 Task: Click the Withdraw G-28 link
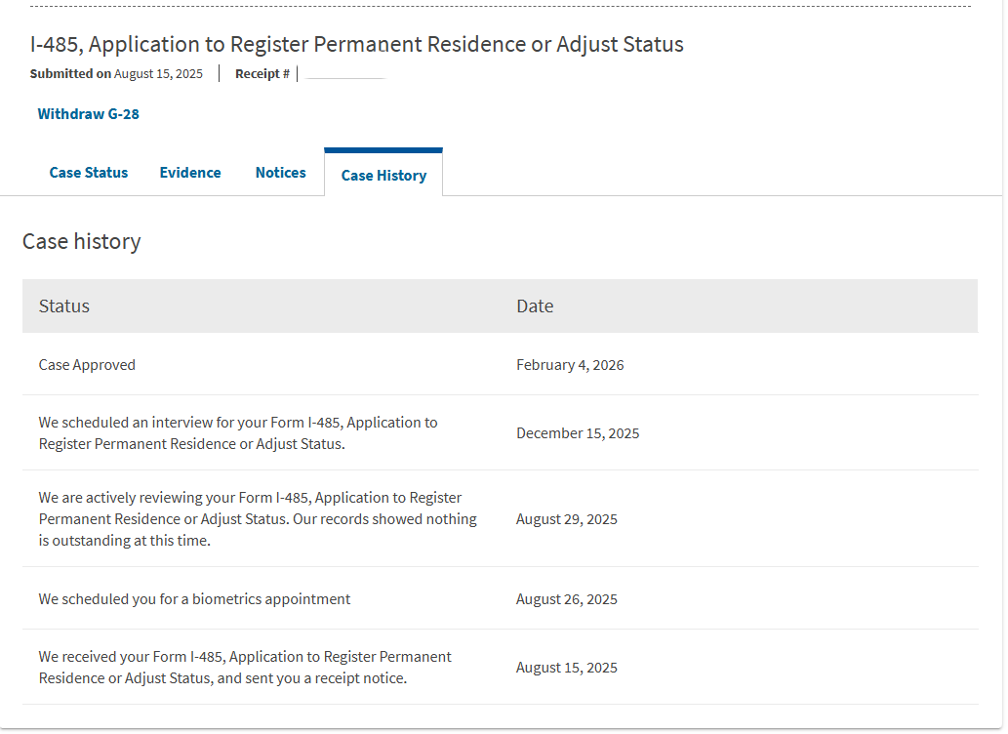coord(88,114)
